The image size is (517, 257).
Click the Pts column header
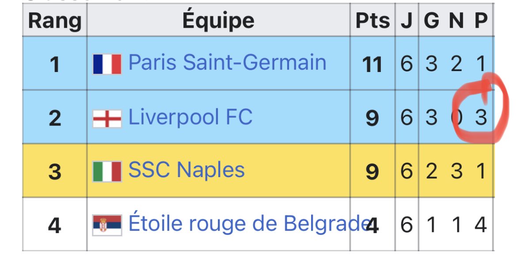point(373,20)
